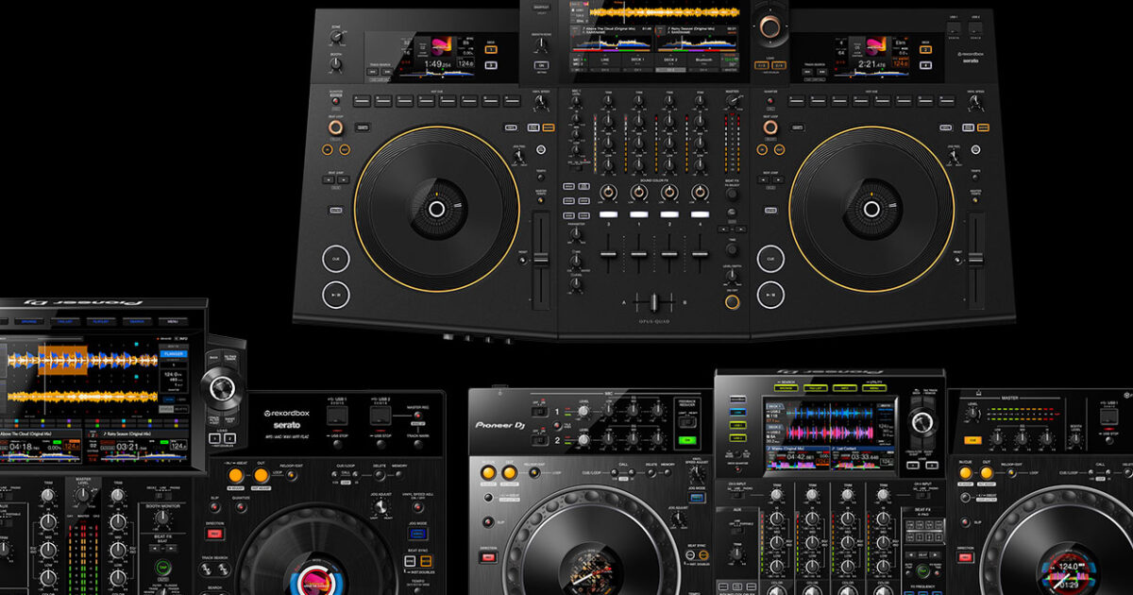Click the right deck Beat Loop knob on OPUS-QUAD

[770, 127]
